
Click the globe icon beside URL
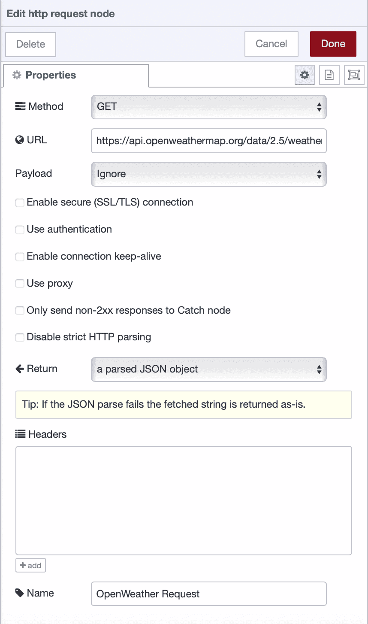[x=19, y=139]
